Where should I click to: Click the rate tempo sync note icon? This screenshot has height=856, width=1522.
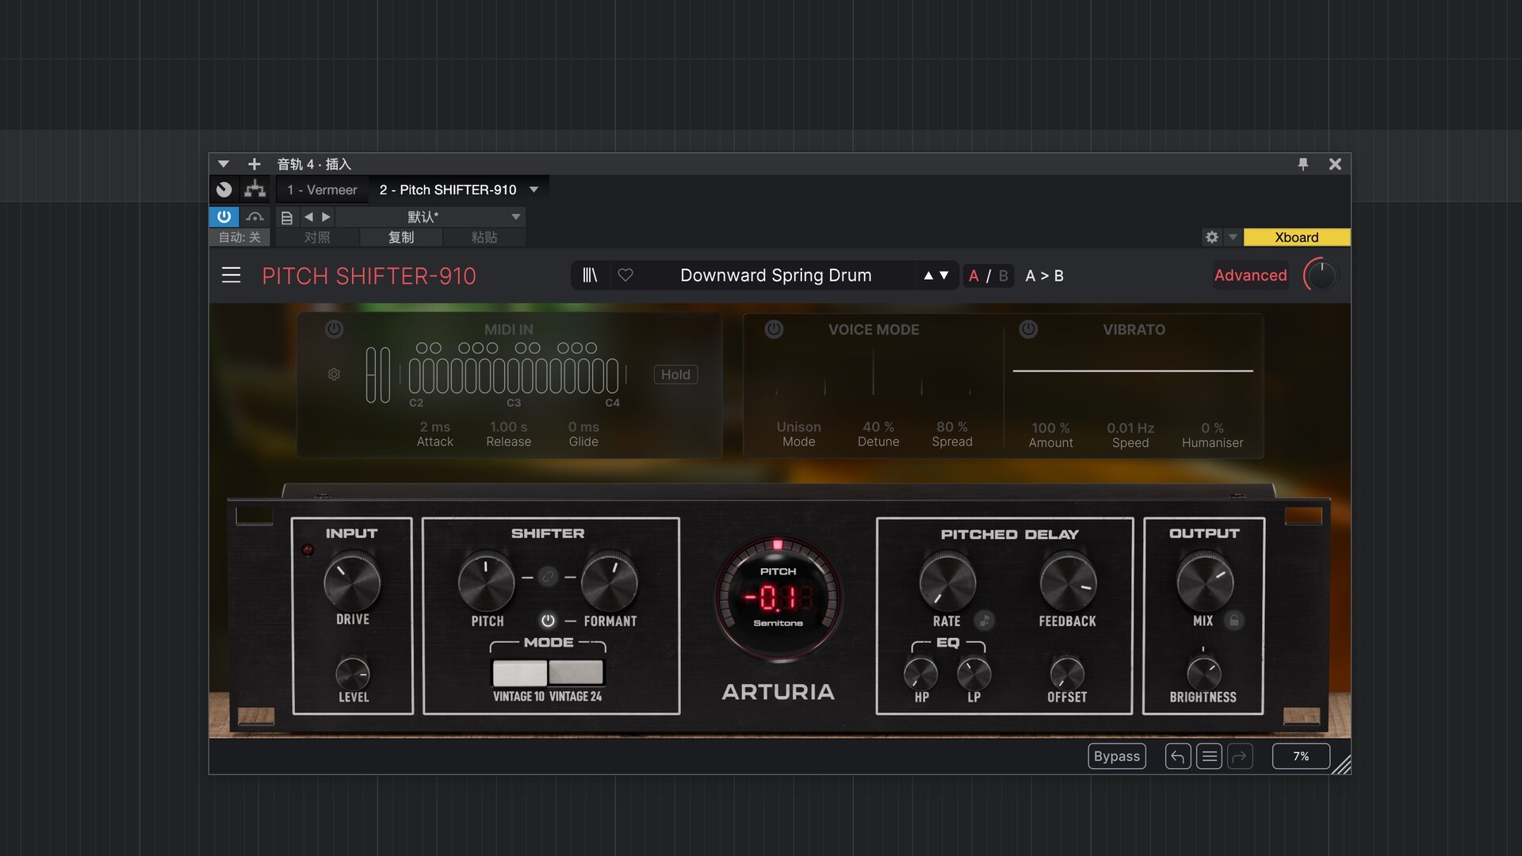[984, 621]
